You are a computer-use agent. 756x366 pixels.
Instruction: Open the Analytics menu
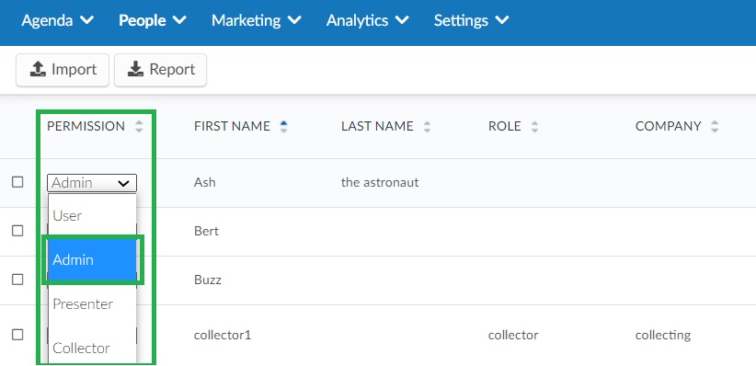tap(367, 20)
